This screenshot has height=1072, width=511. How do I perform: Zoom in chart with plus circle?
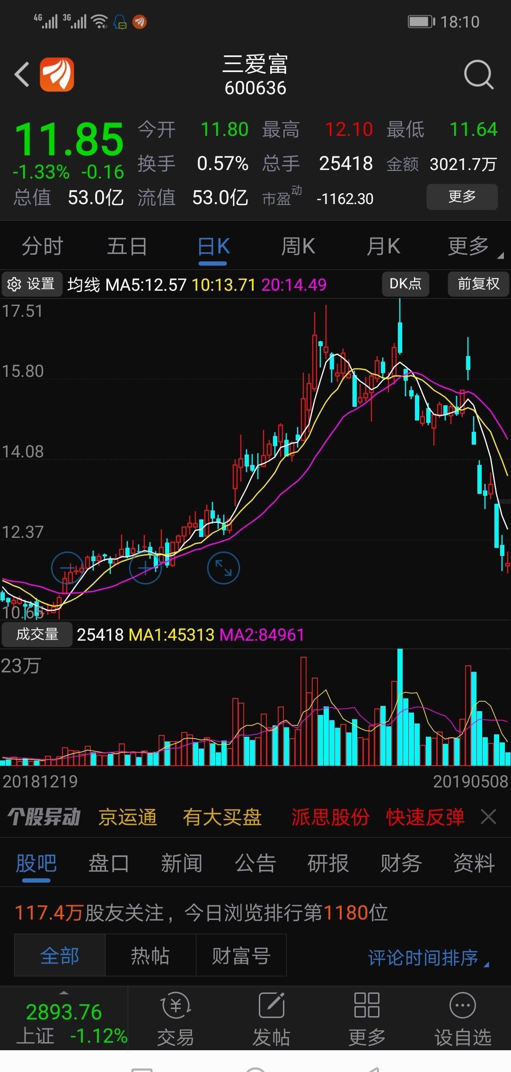pos(145,568)
